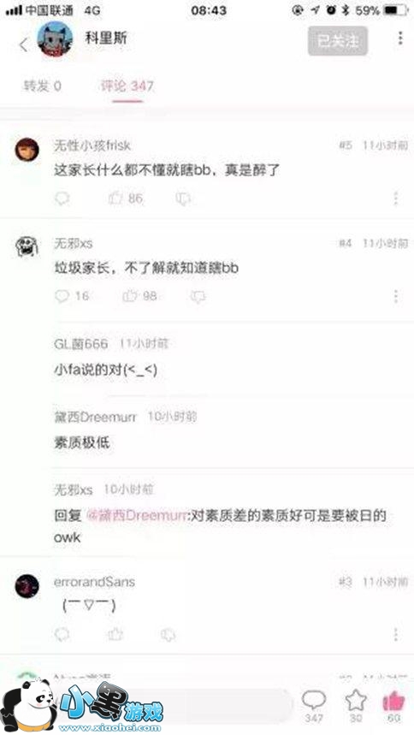View the 16 replies on 无邪xs's comment
414x735 pixels.
tap(72, 296)
